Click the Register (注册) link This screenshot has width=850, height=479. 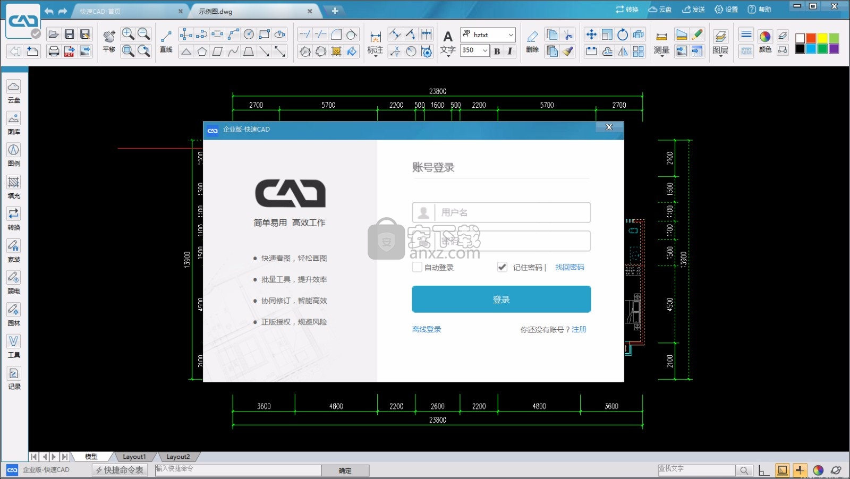tap(579, 329)
